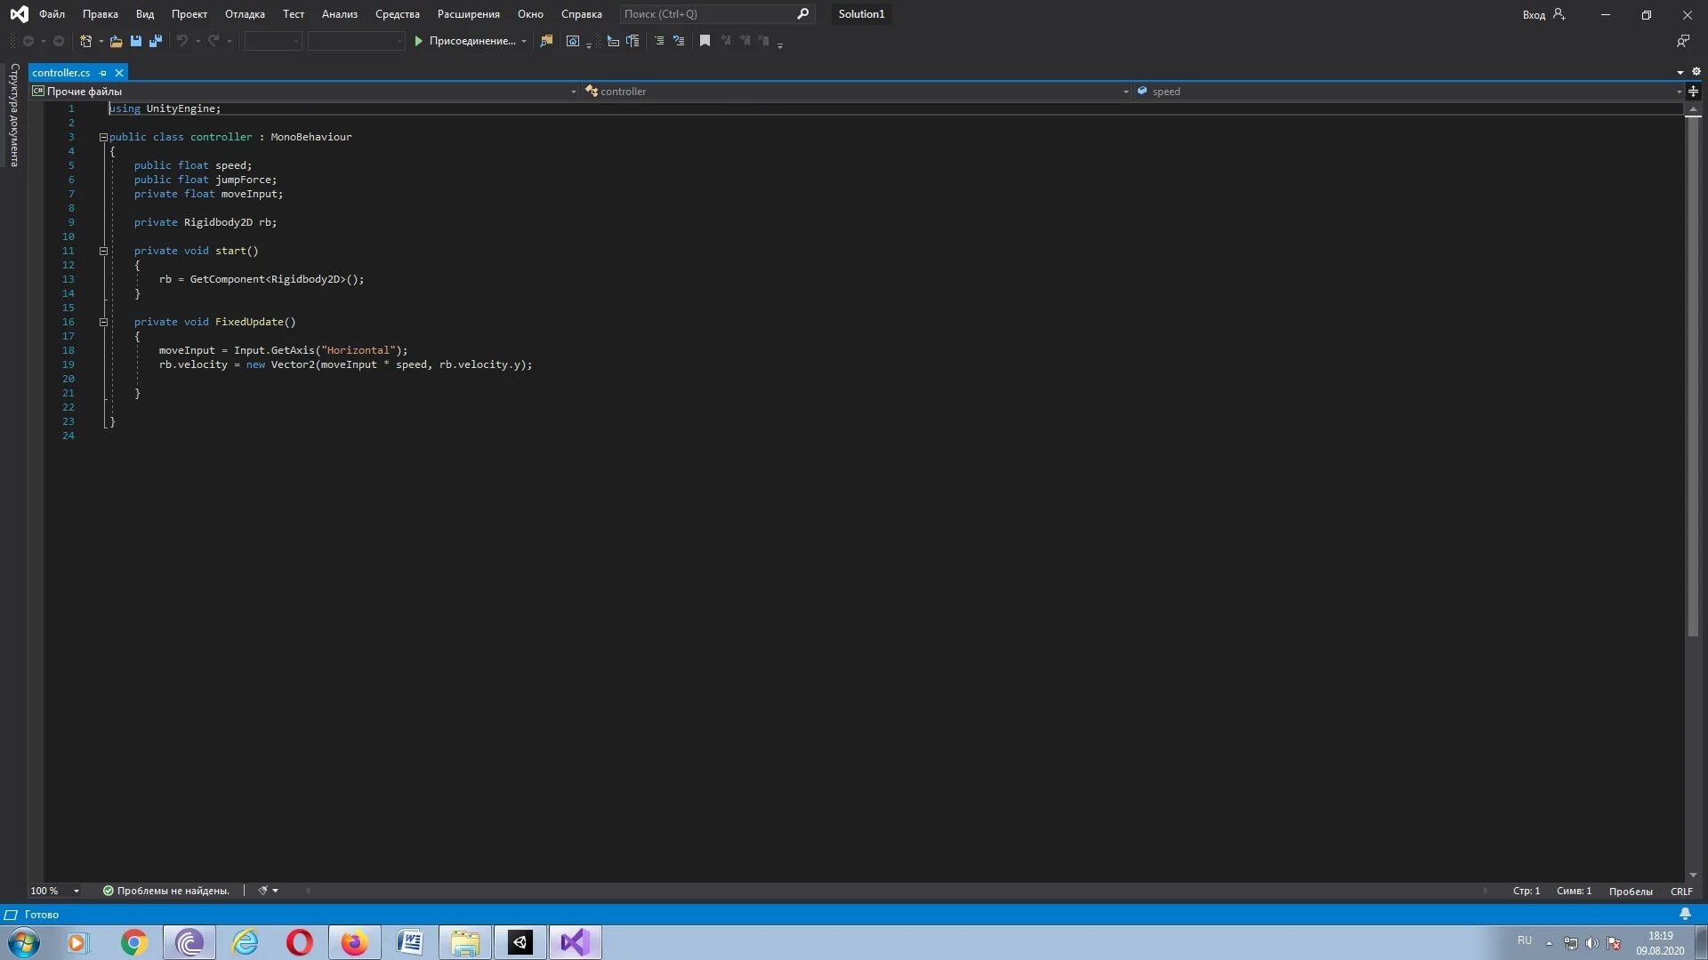Click the New Project icon

(86, 41)
